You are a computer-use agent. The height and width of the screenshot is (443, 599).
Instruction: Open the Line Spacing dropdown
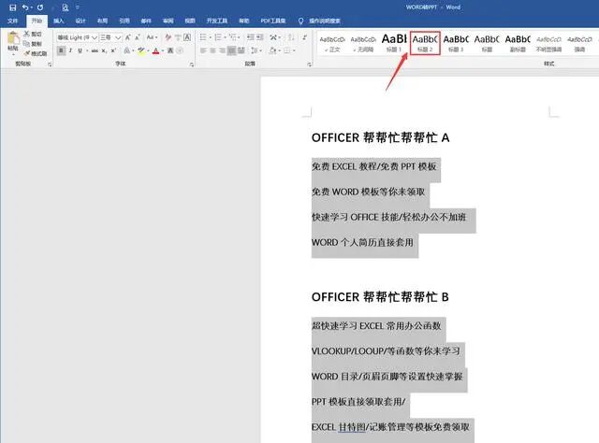coord(256,50)
